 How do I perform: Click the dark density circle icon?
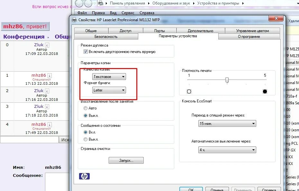[x=265, y=91]
